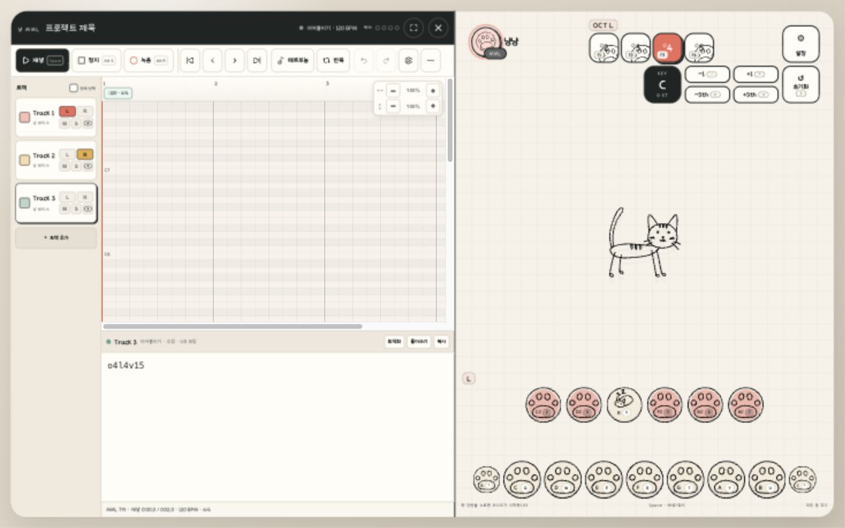The width and height of the screenshot is (845, 528).
Task: Select the last octave paw button in OCT row
Action: [x=699, y=48]
